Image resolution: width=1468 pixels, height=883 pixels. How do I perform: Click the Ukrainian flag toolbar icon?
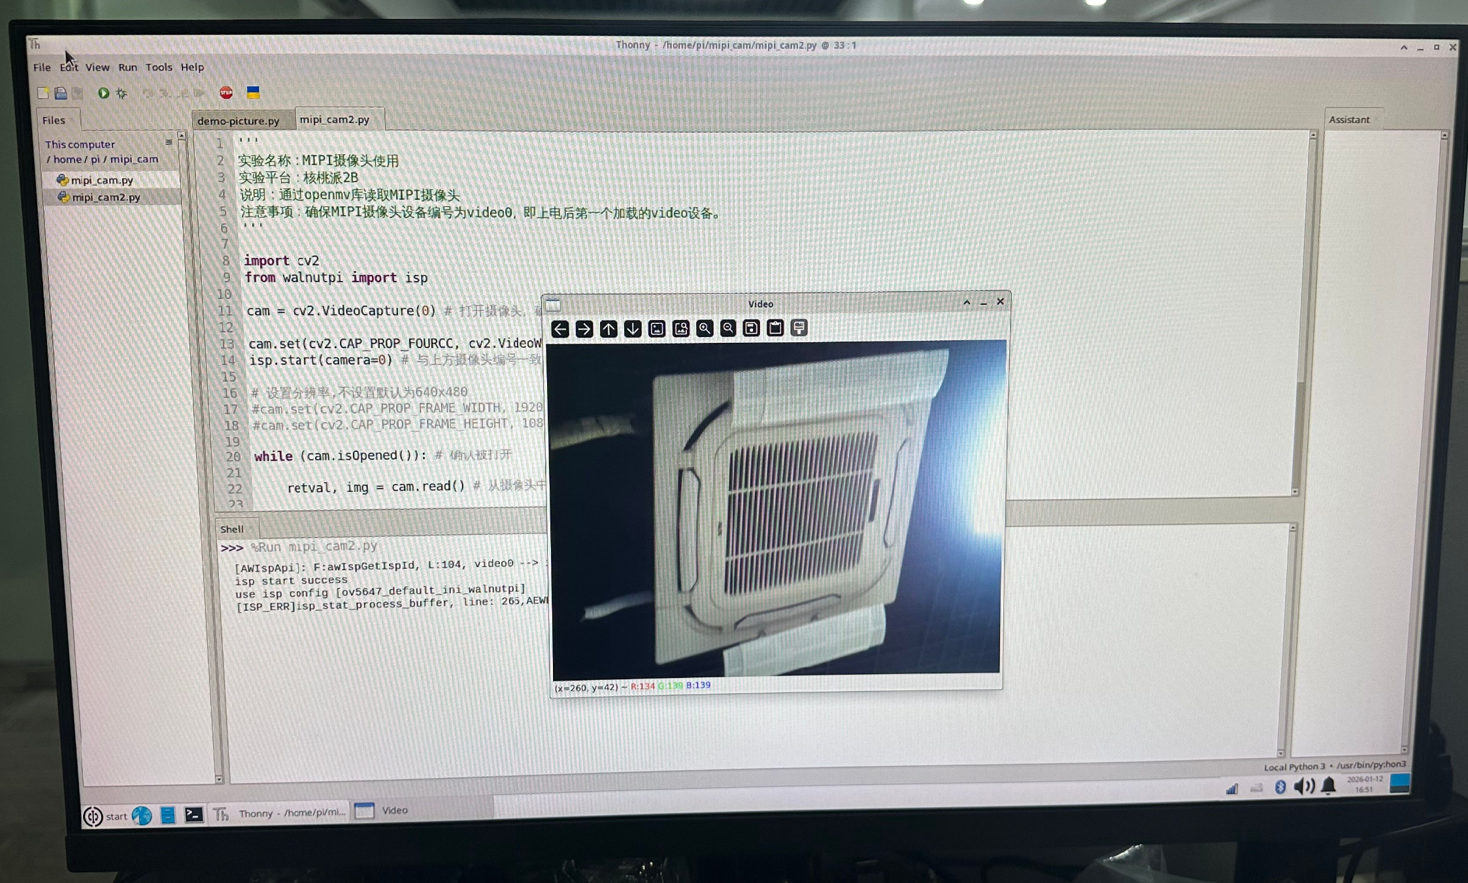tap(252, 93)
